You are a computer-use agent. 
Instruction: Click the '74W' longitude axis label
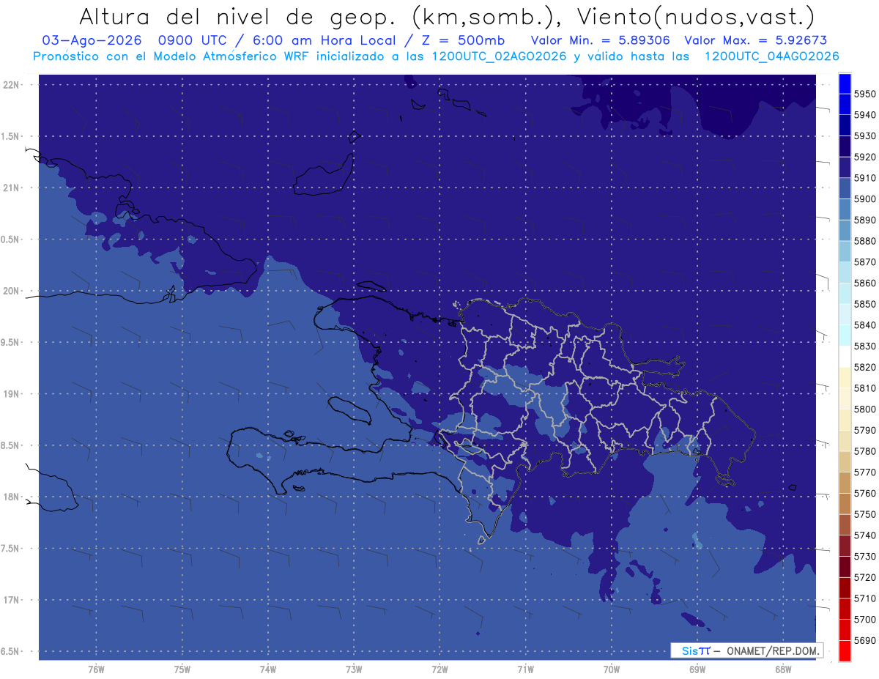coord(268,669)
